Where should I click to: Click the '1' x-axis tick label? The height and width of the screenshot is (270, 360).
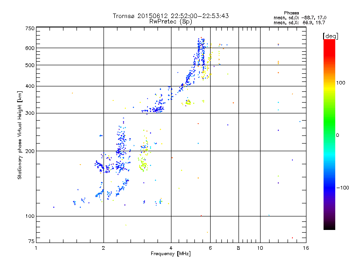coord(36,248)
